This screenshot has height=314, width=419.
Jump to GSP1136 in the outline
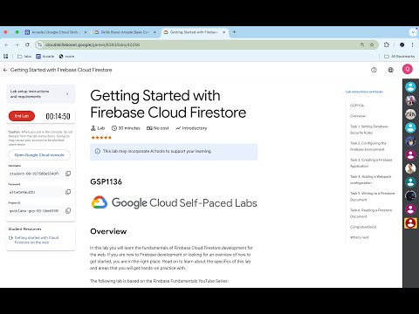(357, 106)
